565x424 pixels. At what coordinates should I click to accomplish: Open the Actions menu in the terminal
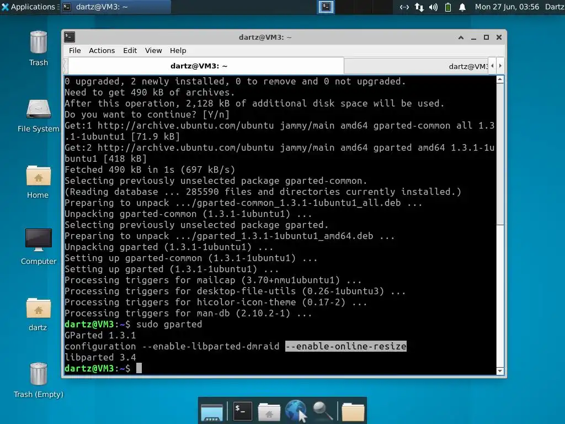pyautogui.click(x=102, y=50)
